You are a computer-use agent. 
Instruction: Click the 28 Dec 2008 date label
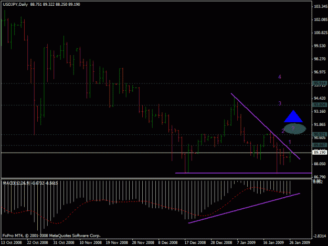(x=221, y=242)
